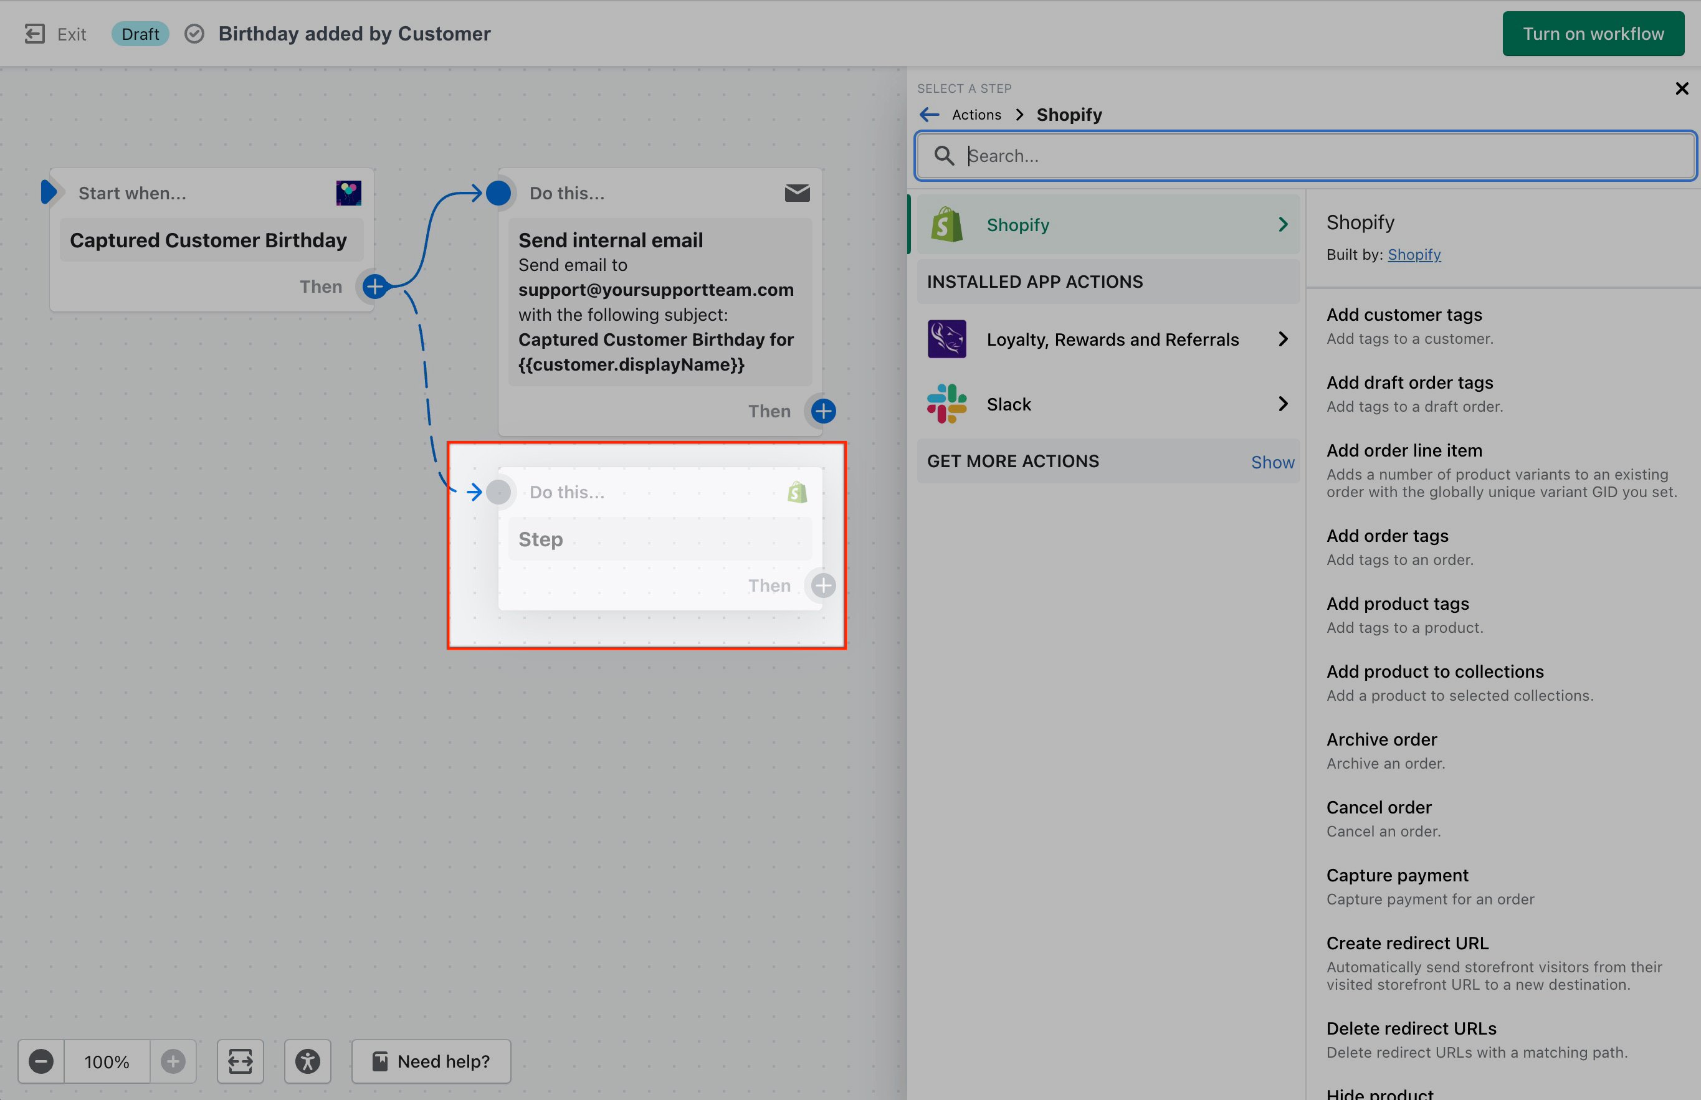Zoom in with the plus button
Image resolution: width=1701 pixels, height=1100 pixels.
173,1061
